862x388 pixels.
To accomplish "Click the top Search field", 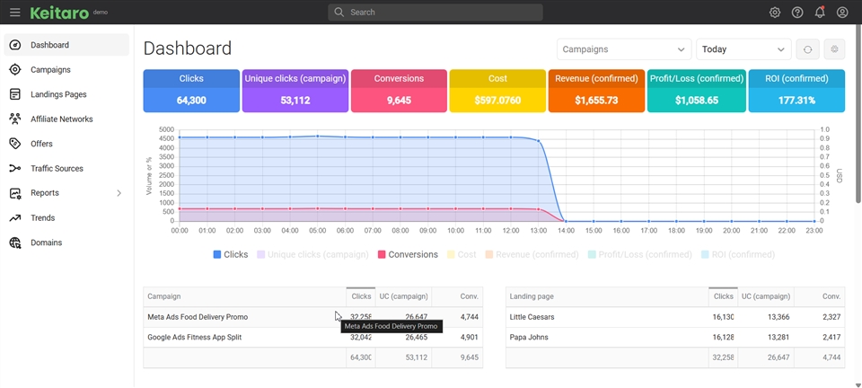I will (x=435, y=13).
